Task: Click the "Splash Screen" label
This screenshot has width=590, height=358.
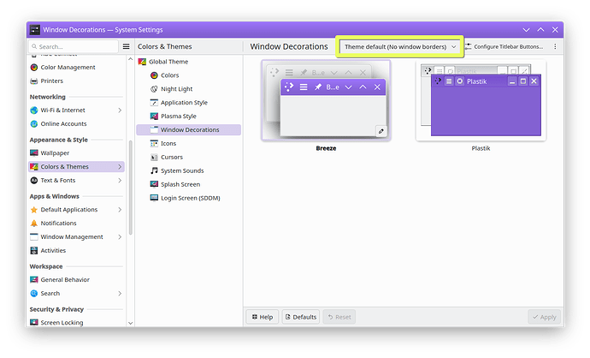Action: pyautogui.click(x=180, y=184)
